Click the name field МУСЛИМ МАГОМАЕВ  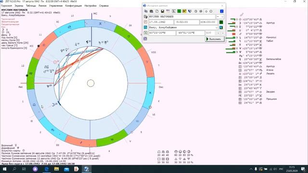pyautogui.click(x=182, y=17)
